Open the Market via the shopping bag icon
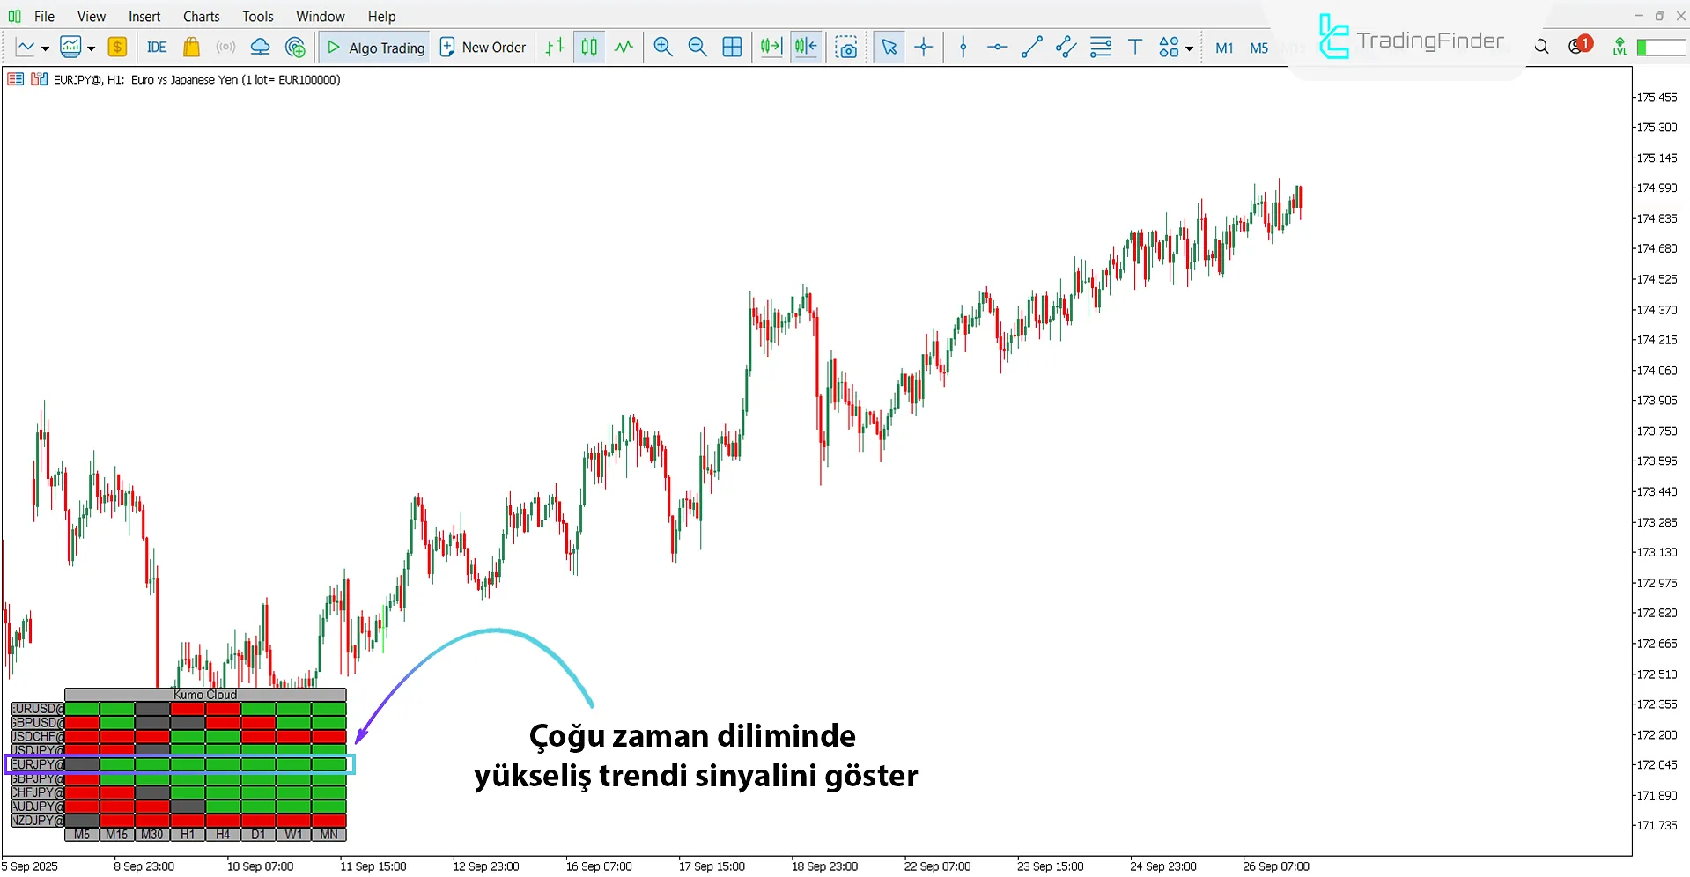Viewport: 1690px width, 877px height. [x=191, y=47]
